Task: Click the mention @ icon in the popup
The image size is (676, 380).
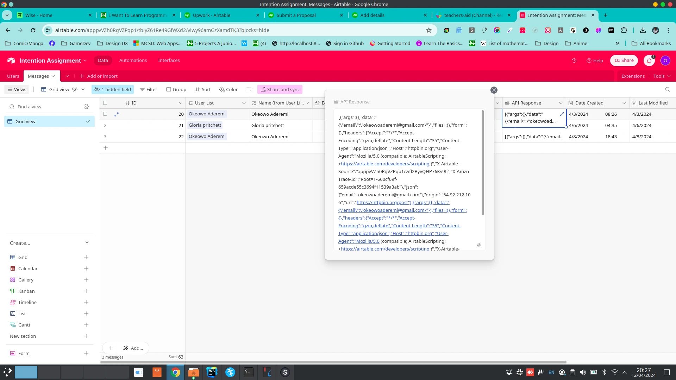Action: 479,245
